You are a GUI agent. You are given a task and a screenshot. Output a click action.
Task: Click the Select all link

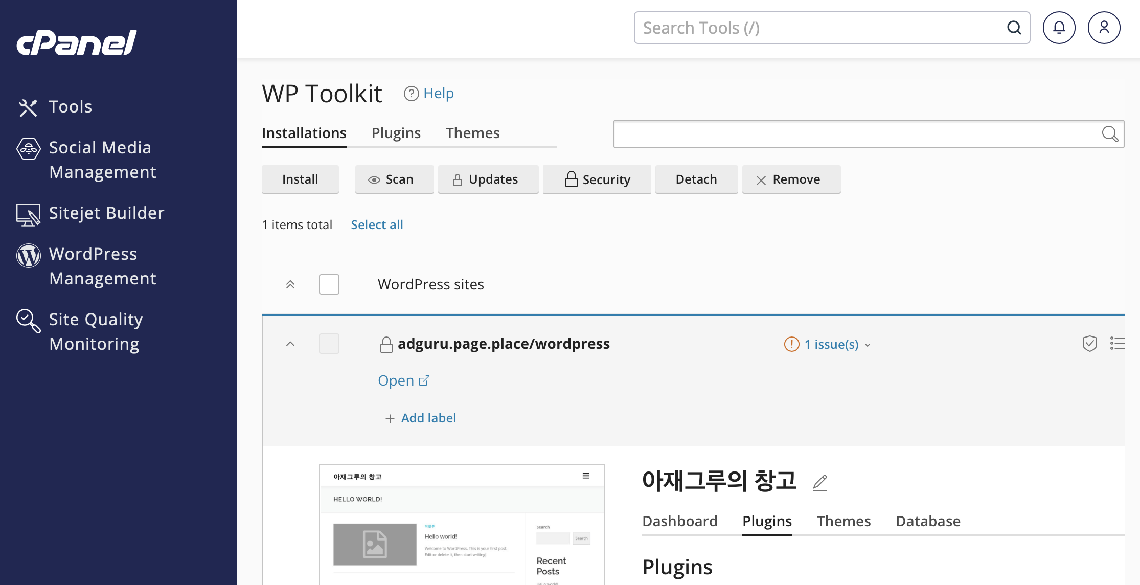click(377, 225)
